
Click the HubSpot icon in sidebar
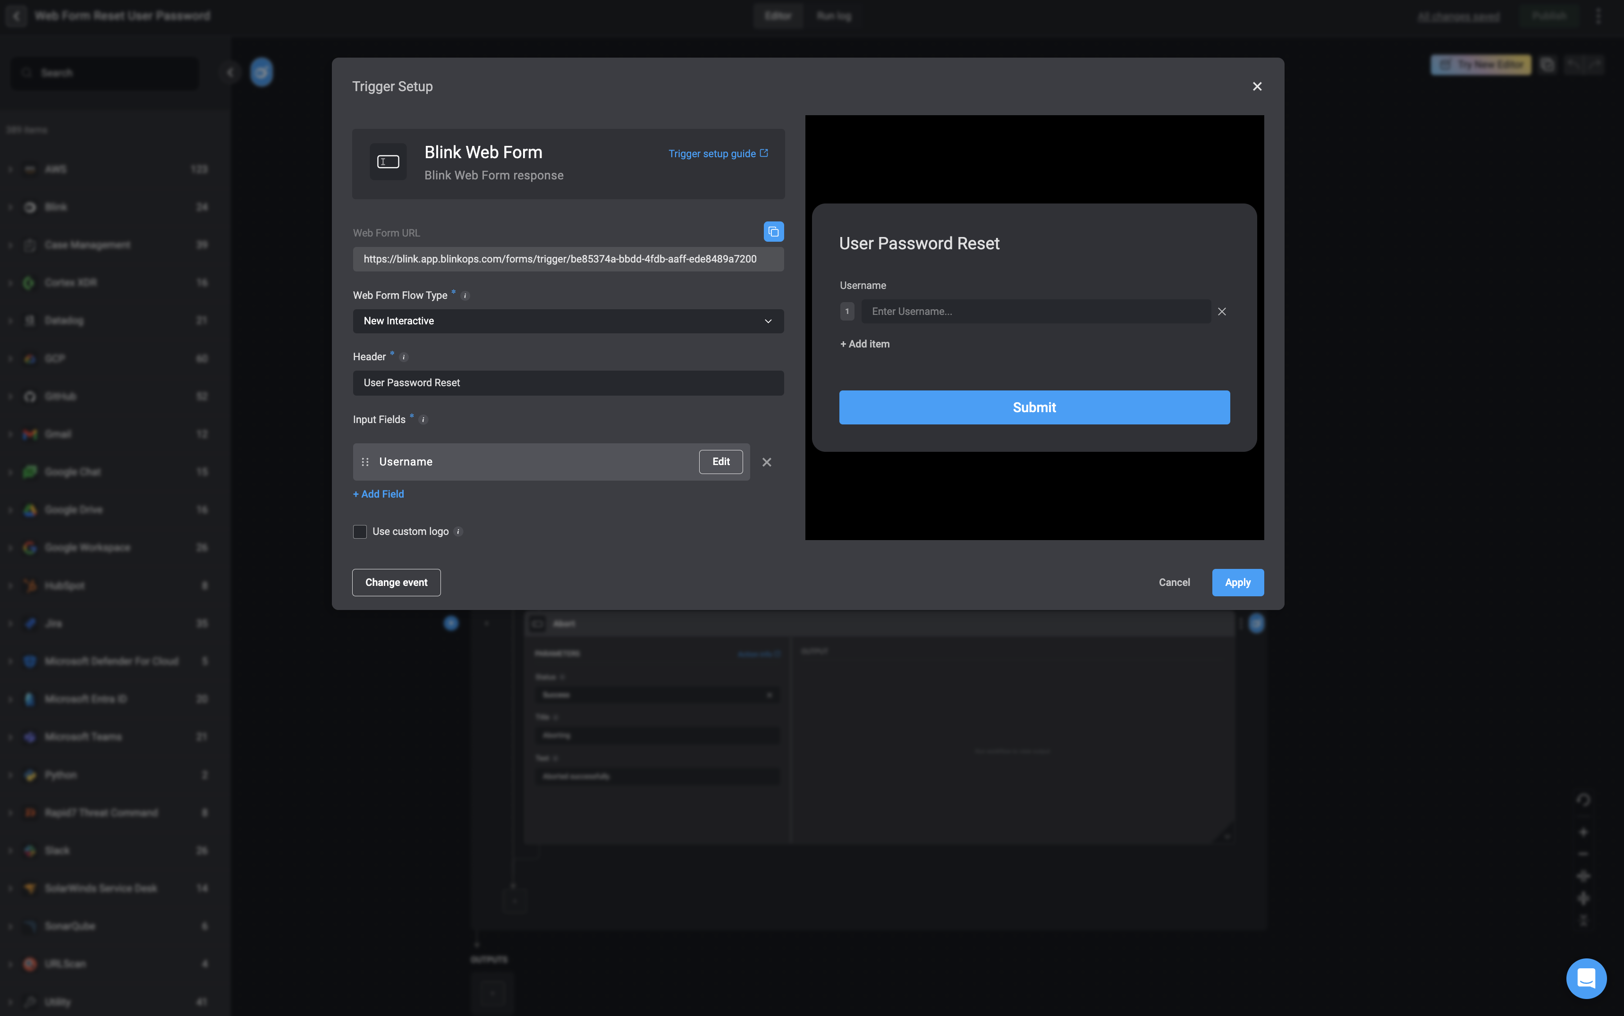tap(30, 586)
